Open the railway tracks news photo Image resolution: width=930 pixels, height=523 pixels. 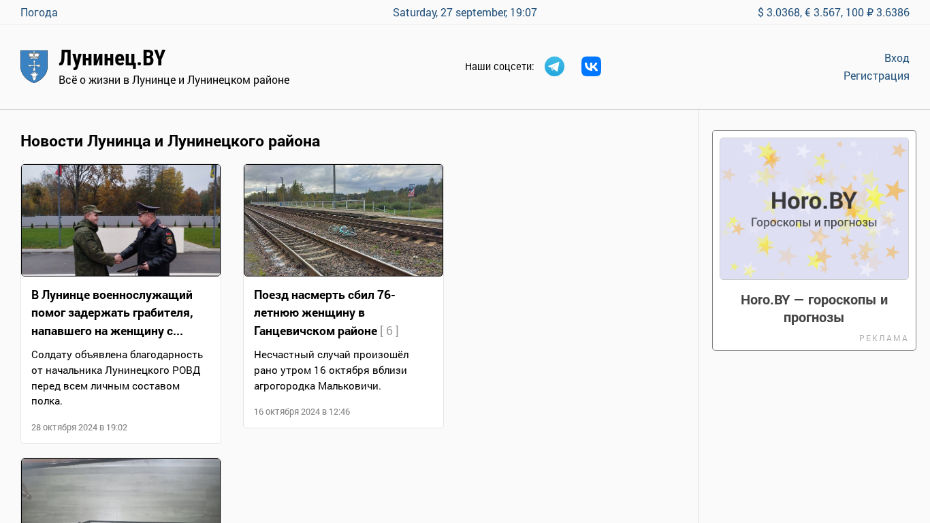click(343, 220)
